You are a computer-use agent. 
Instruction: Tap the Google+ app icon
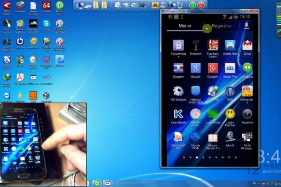[x=213, y=69]
